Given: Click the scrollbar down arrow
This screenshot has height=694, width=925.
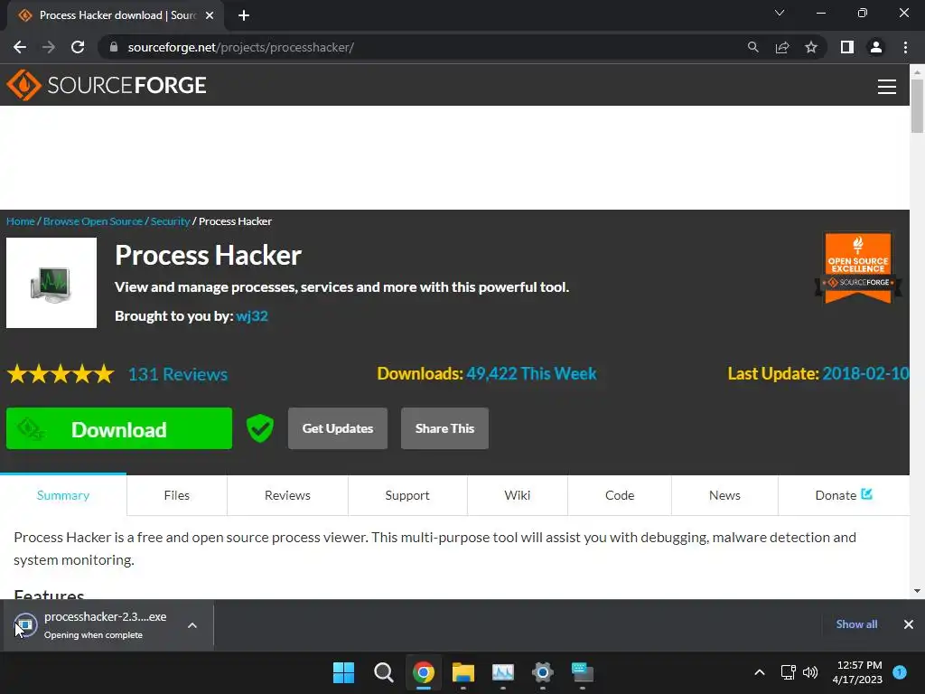Looking at the screenshot, I should tap(917, 591).
